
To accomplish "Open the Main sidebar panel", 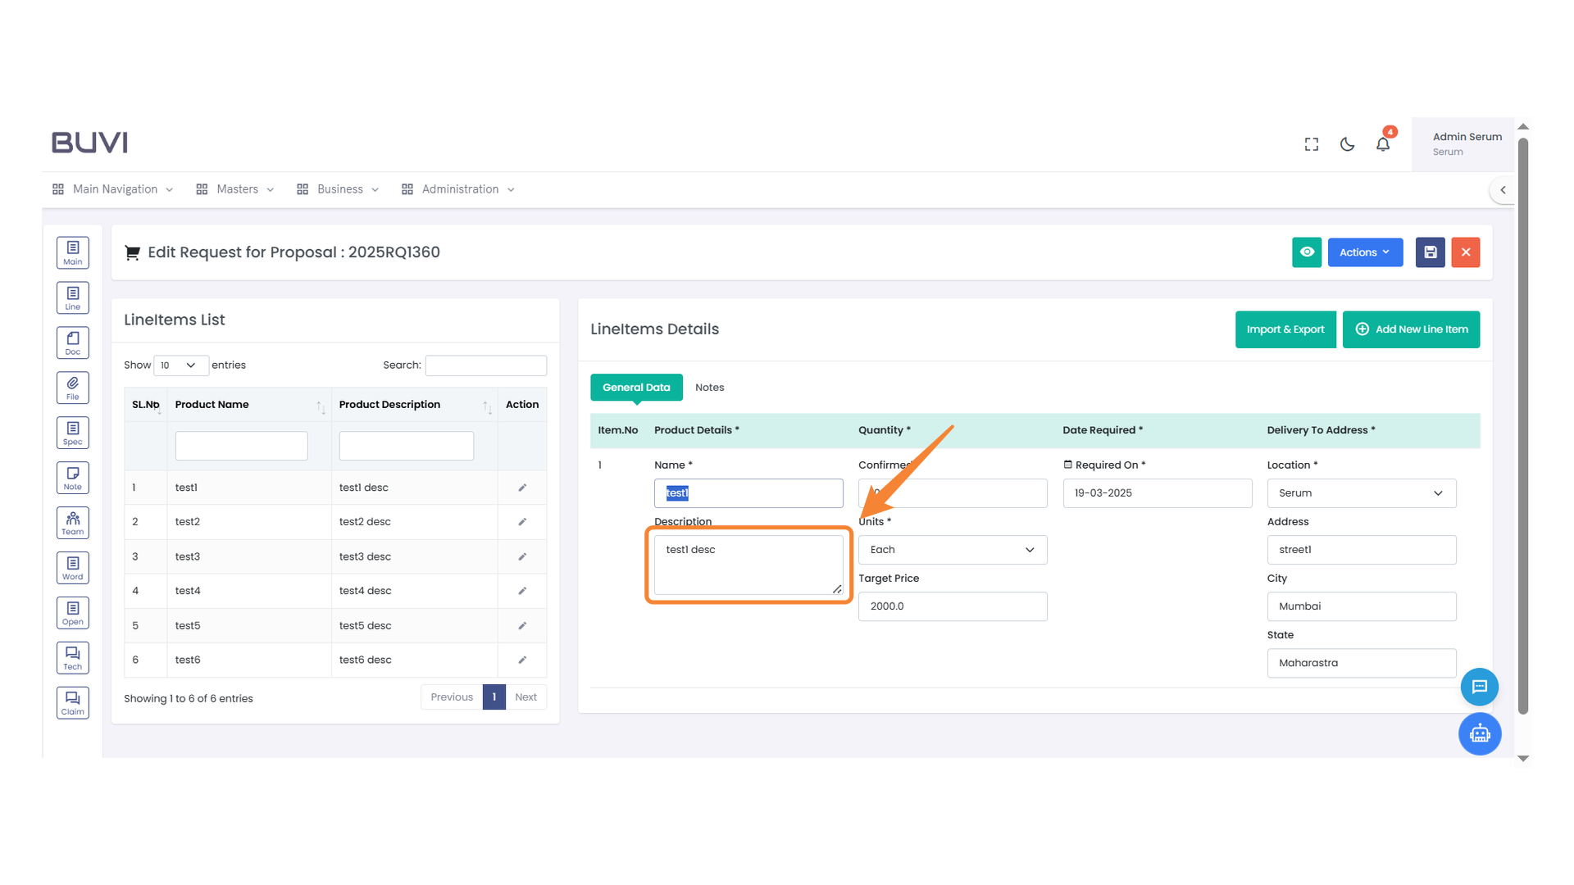I will [x=72, y=252].
